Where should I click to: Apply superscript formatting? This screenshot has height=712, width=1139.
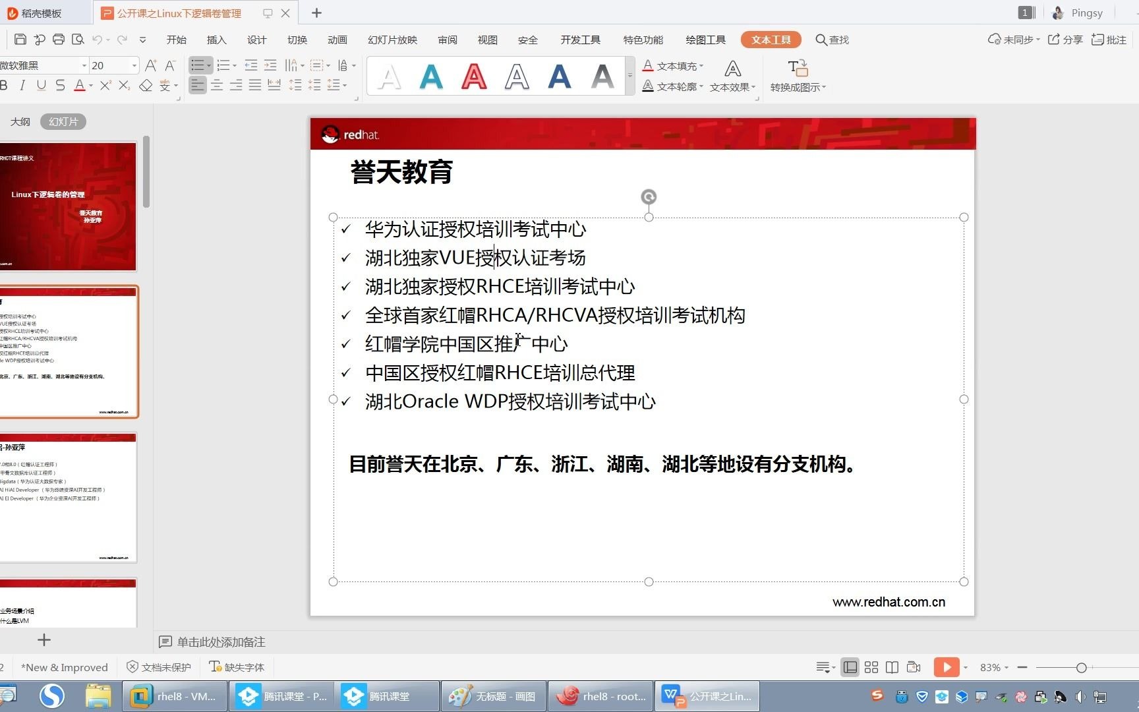(105, 85)
